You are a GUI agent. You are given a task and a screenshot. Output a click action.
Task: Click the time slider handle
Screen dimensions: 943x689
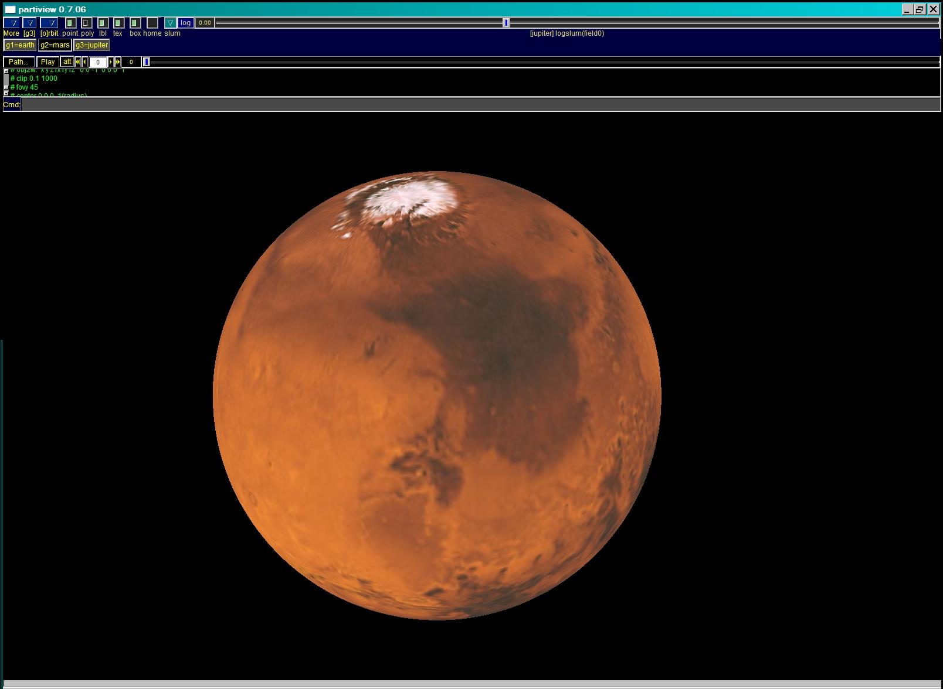[147, 62]
